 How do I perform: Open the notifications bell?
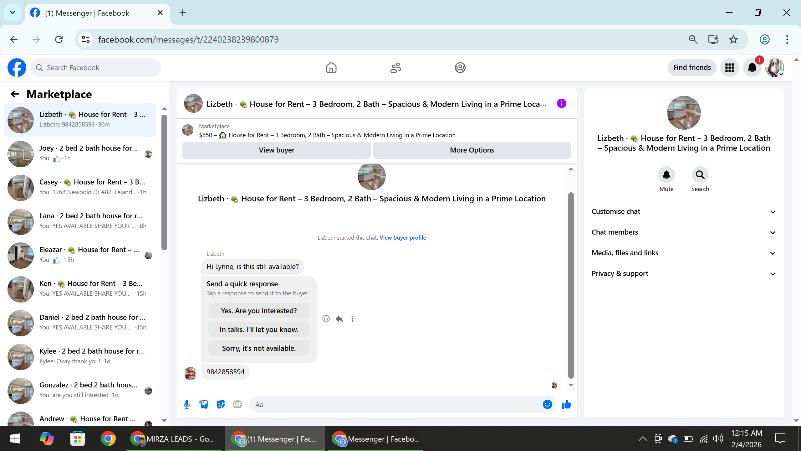[x=752, y=68]
